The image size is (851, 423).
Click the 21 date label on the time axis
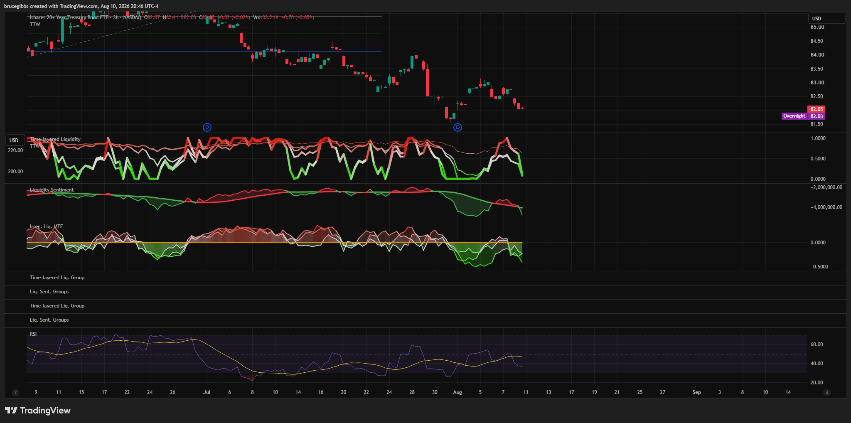[617, 392]
